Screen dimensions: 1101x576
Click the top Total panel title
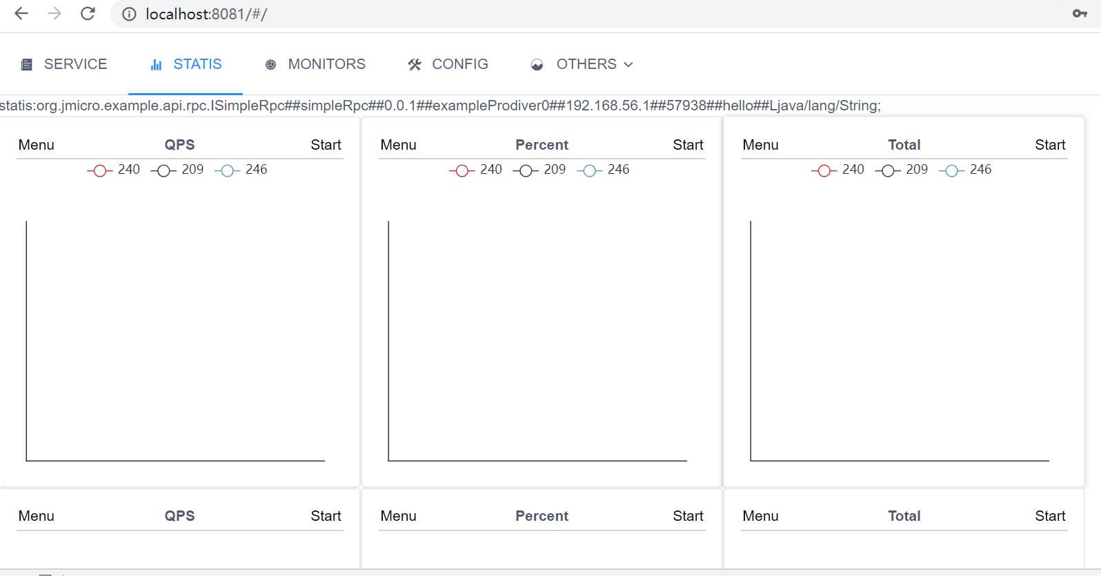[904, 145]
